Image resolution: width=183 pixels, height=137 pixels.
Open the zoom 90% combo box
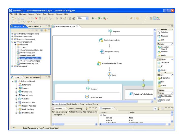(x=83, y=18)
